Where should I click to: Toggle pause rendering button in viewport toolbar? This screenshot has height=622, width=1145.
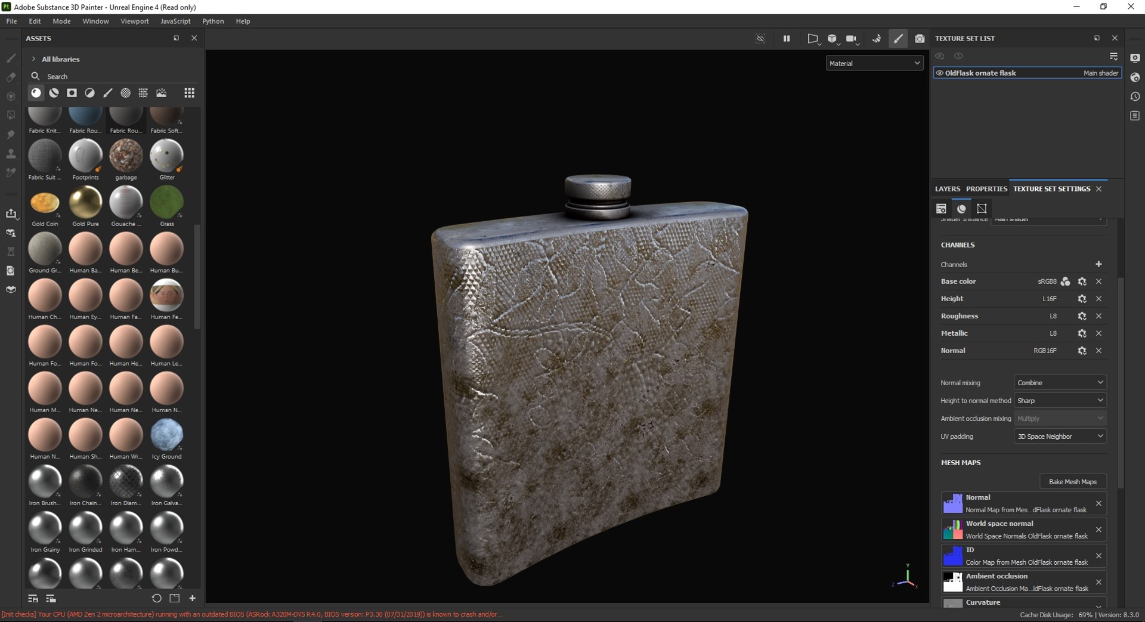coord(787,38)
